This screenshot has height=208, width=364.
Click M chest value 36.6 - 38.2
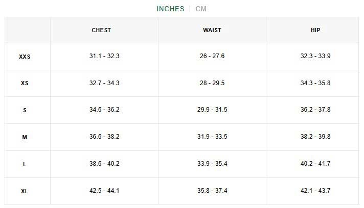click(104, 137)
